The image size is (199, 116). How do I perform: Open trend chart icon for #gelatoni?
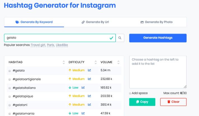[89, 105]
